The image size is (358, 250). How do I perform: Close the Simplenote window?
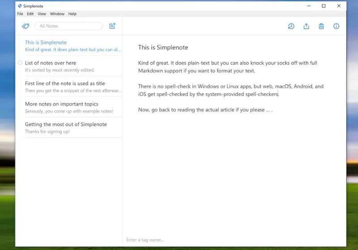click(x=339, y=6)
